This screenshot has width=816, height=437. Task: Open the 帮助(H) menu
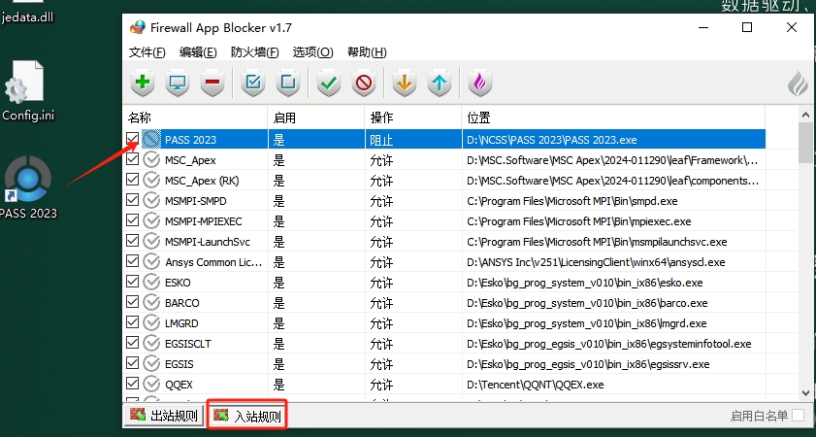click(x=367, y=52)
